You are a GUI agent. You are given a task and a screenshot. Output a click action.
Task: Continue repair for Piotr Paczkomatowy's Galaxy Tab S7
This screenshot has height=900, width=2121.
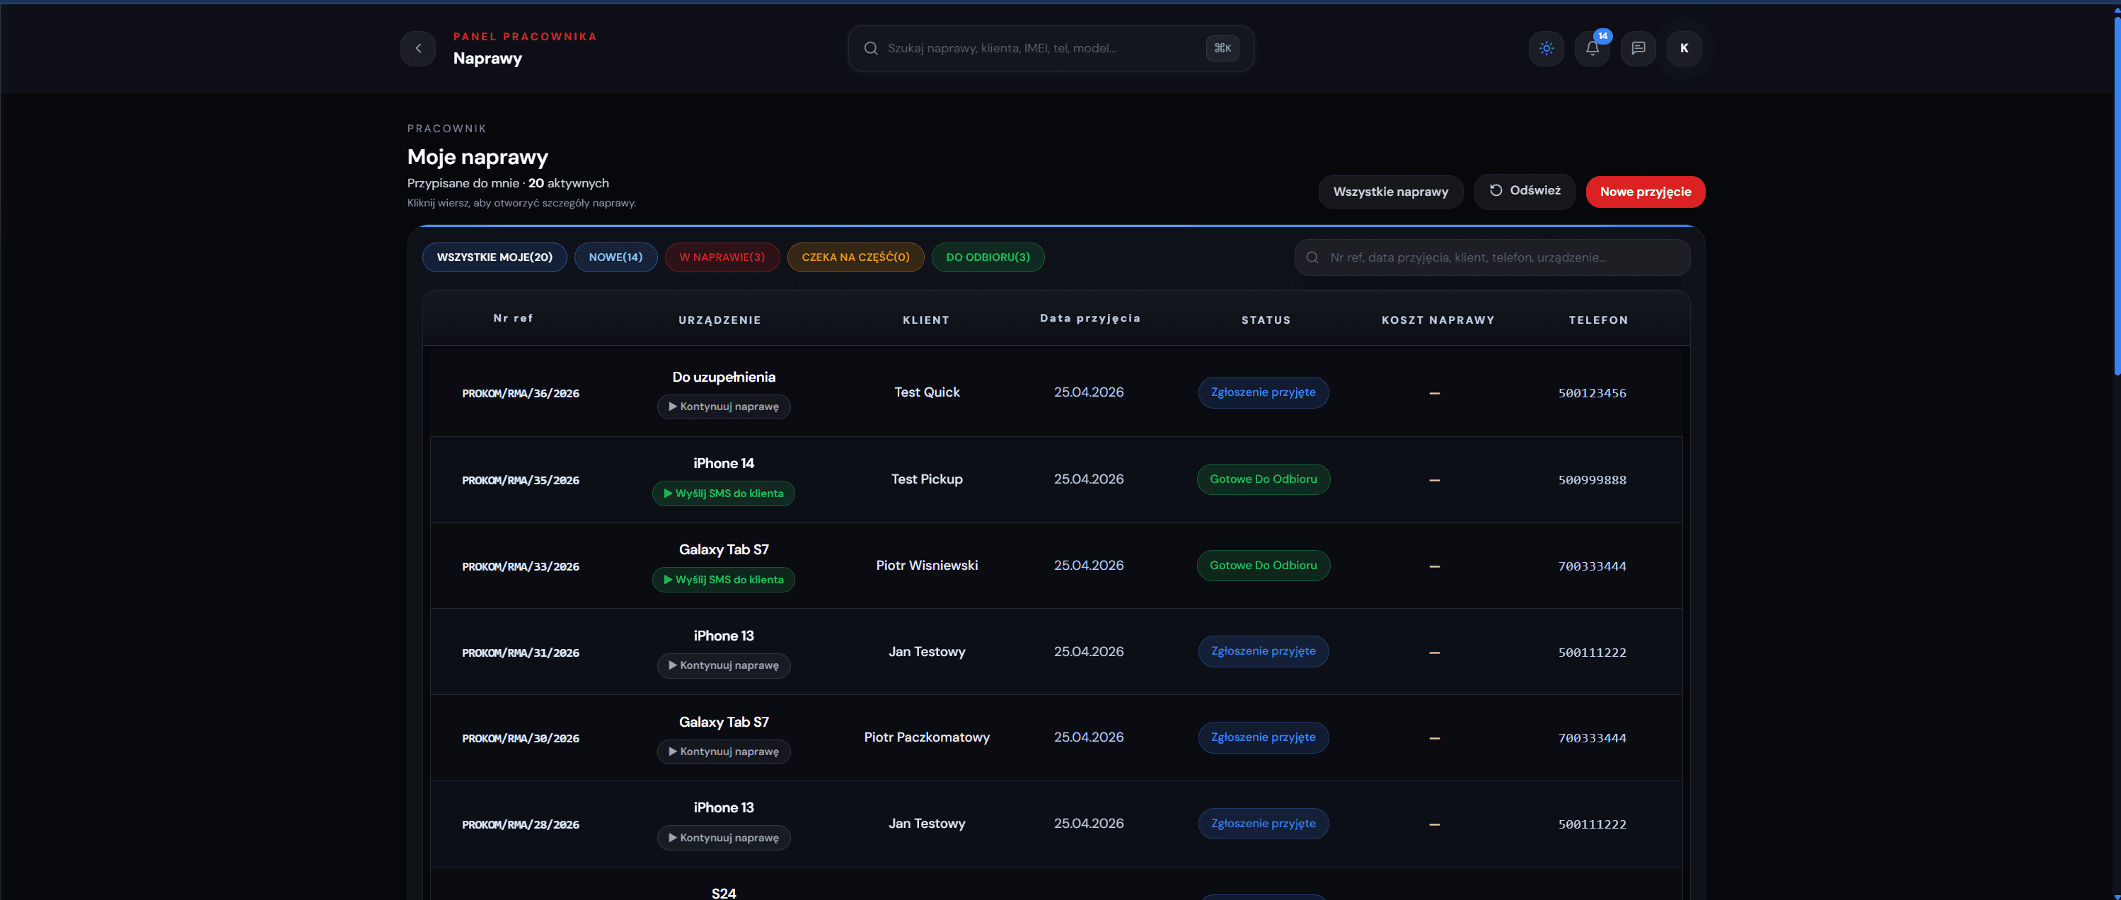[x=724, y=752]
